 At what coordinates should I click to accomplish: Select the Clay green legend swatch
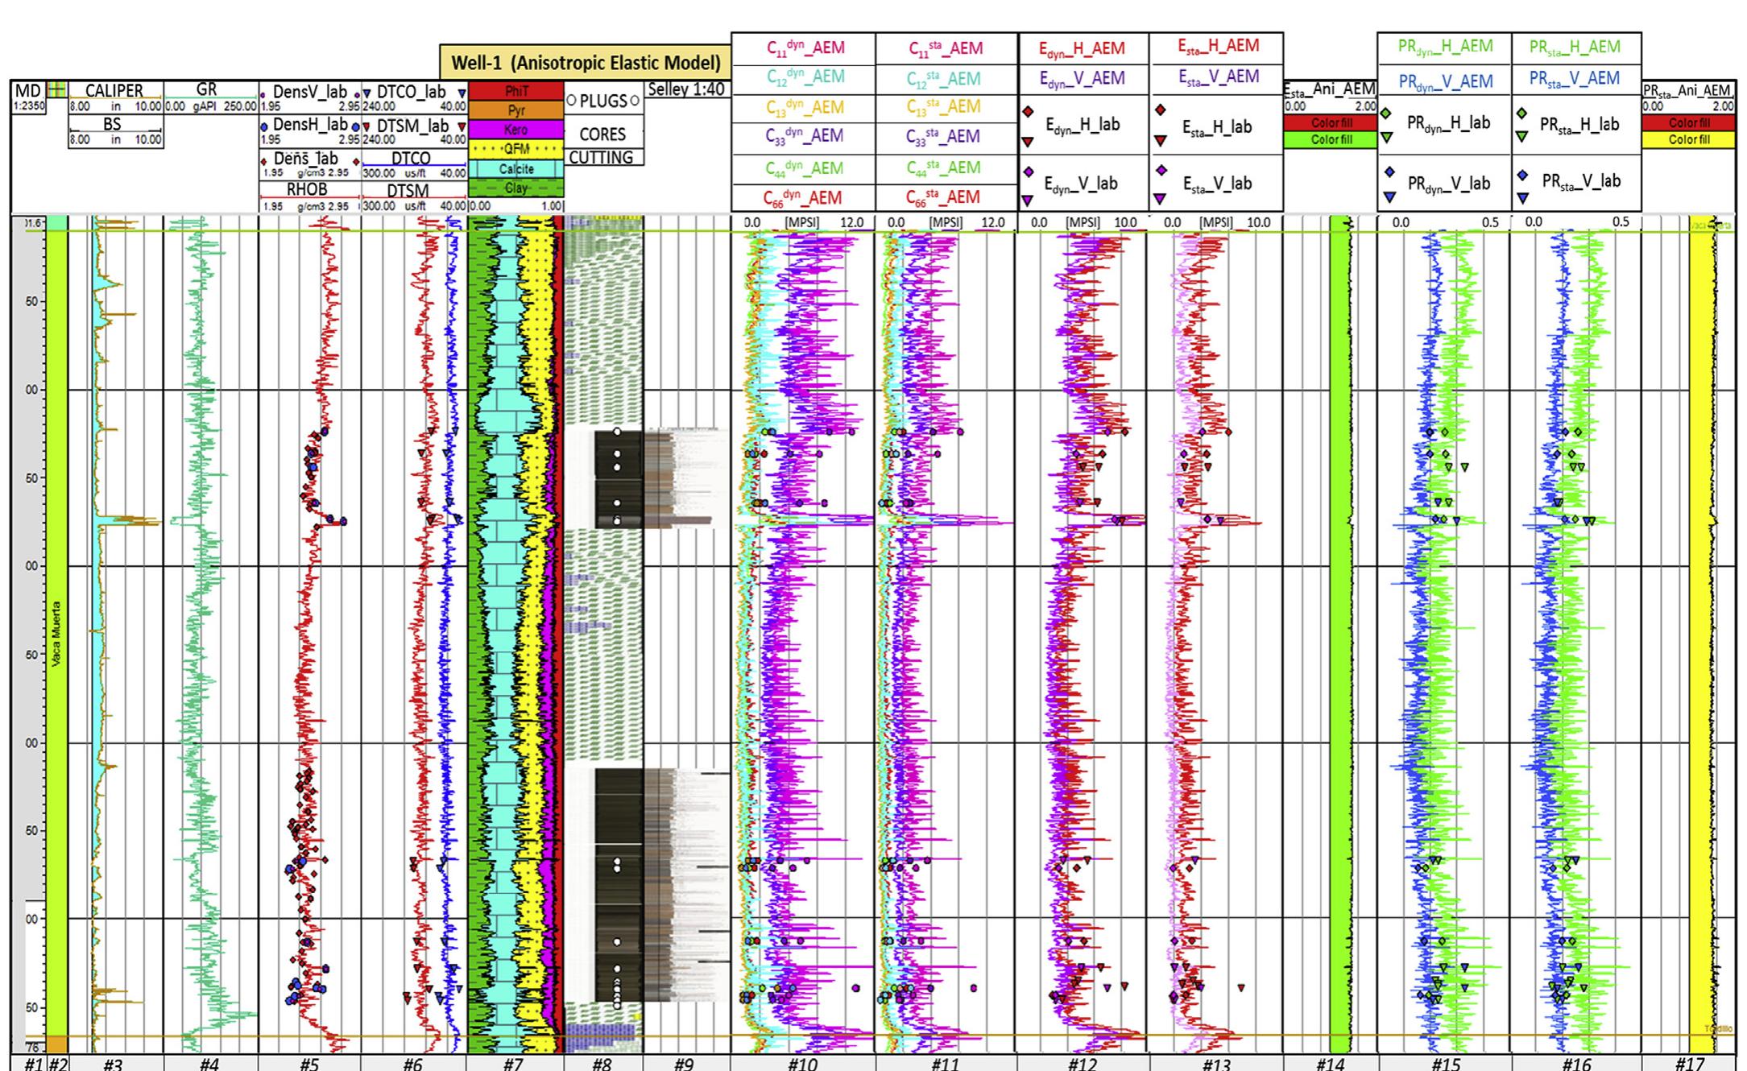[515, 188]
